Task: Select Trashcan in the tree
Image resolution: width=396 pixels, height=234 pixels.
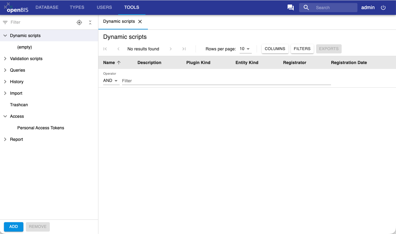Action: click(x=19, y=105)
